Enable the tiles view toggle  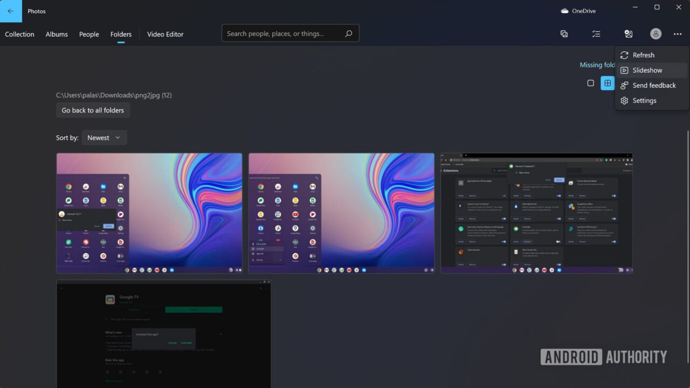pos(608,82)
